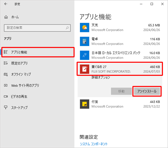Viewport: 168px width, 148px height.
Task: Select 日本語 ローカル エクスペリエンス パック name
Action: tap(116, 53)
